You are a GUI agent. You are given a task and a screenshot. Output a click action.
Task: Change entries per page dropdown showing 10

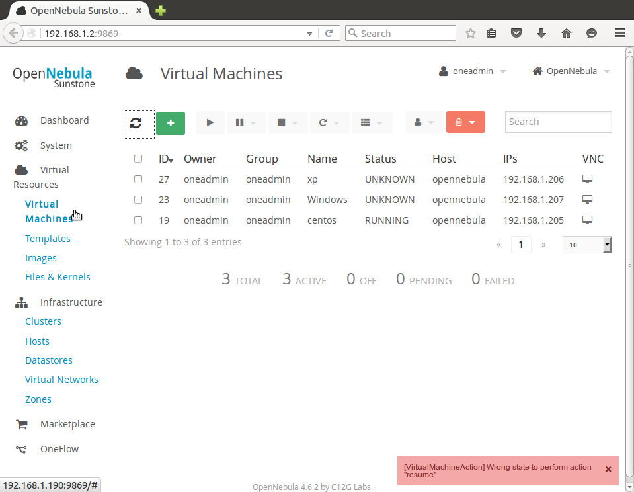pos(586,245)
